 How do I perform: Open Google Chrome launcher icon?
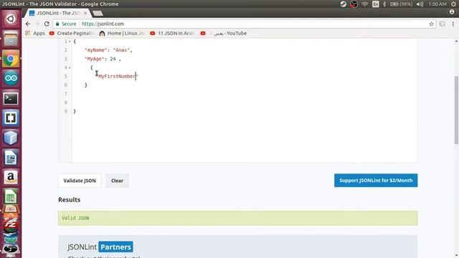[11, 59]
